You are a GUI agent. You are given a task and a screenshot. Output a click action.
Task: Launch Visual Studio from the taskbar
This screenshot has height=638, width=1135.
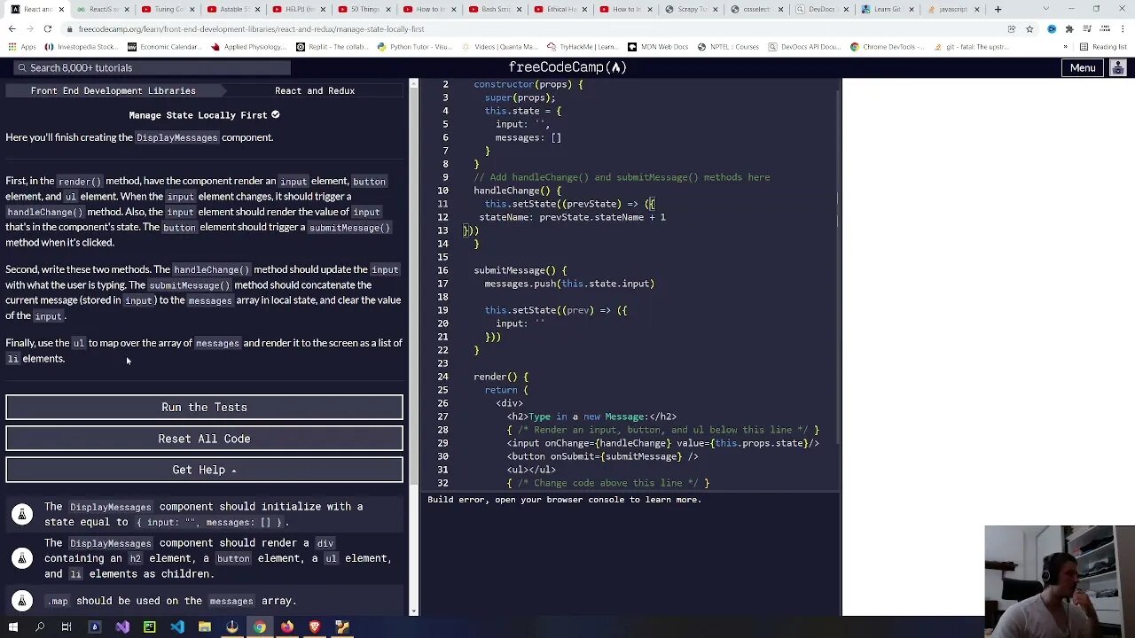coord(122,627)
